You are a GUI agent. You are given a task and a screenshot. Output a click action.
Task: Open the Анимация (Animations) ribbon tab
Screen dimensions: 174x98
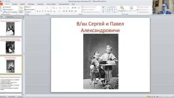pos(40,4)
